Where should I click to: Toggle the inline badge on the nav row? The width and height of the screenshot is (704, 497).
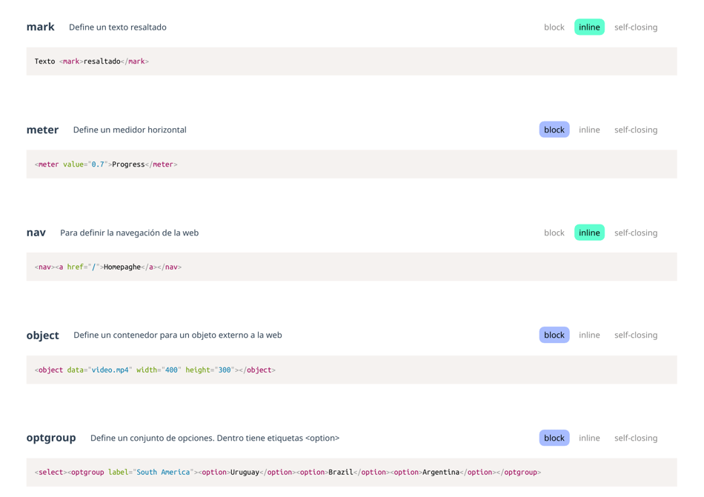(x=588, y=232)
